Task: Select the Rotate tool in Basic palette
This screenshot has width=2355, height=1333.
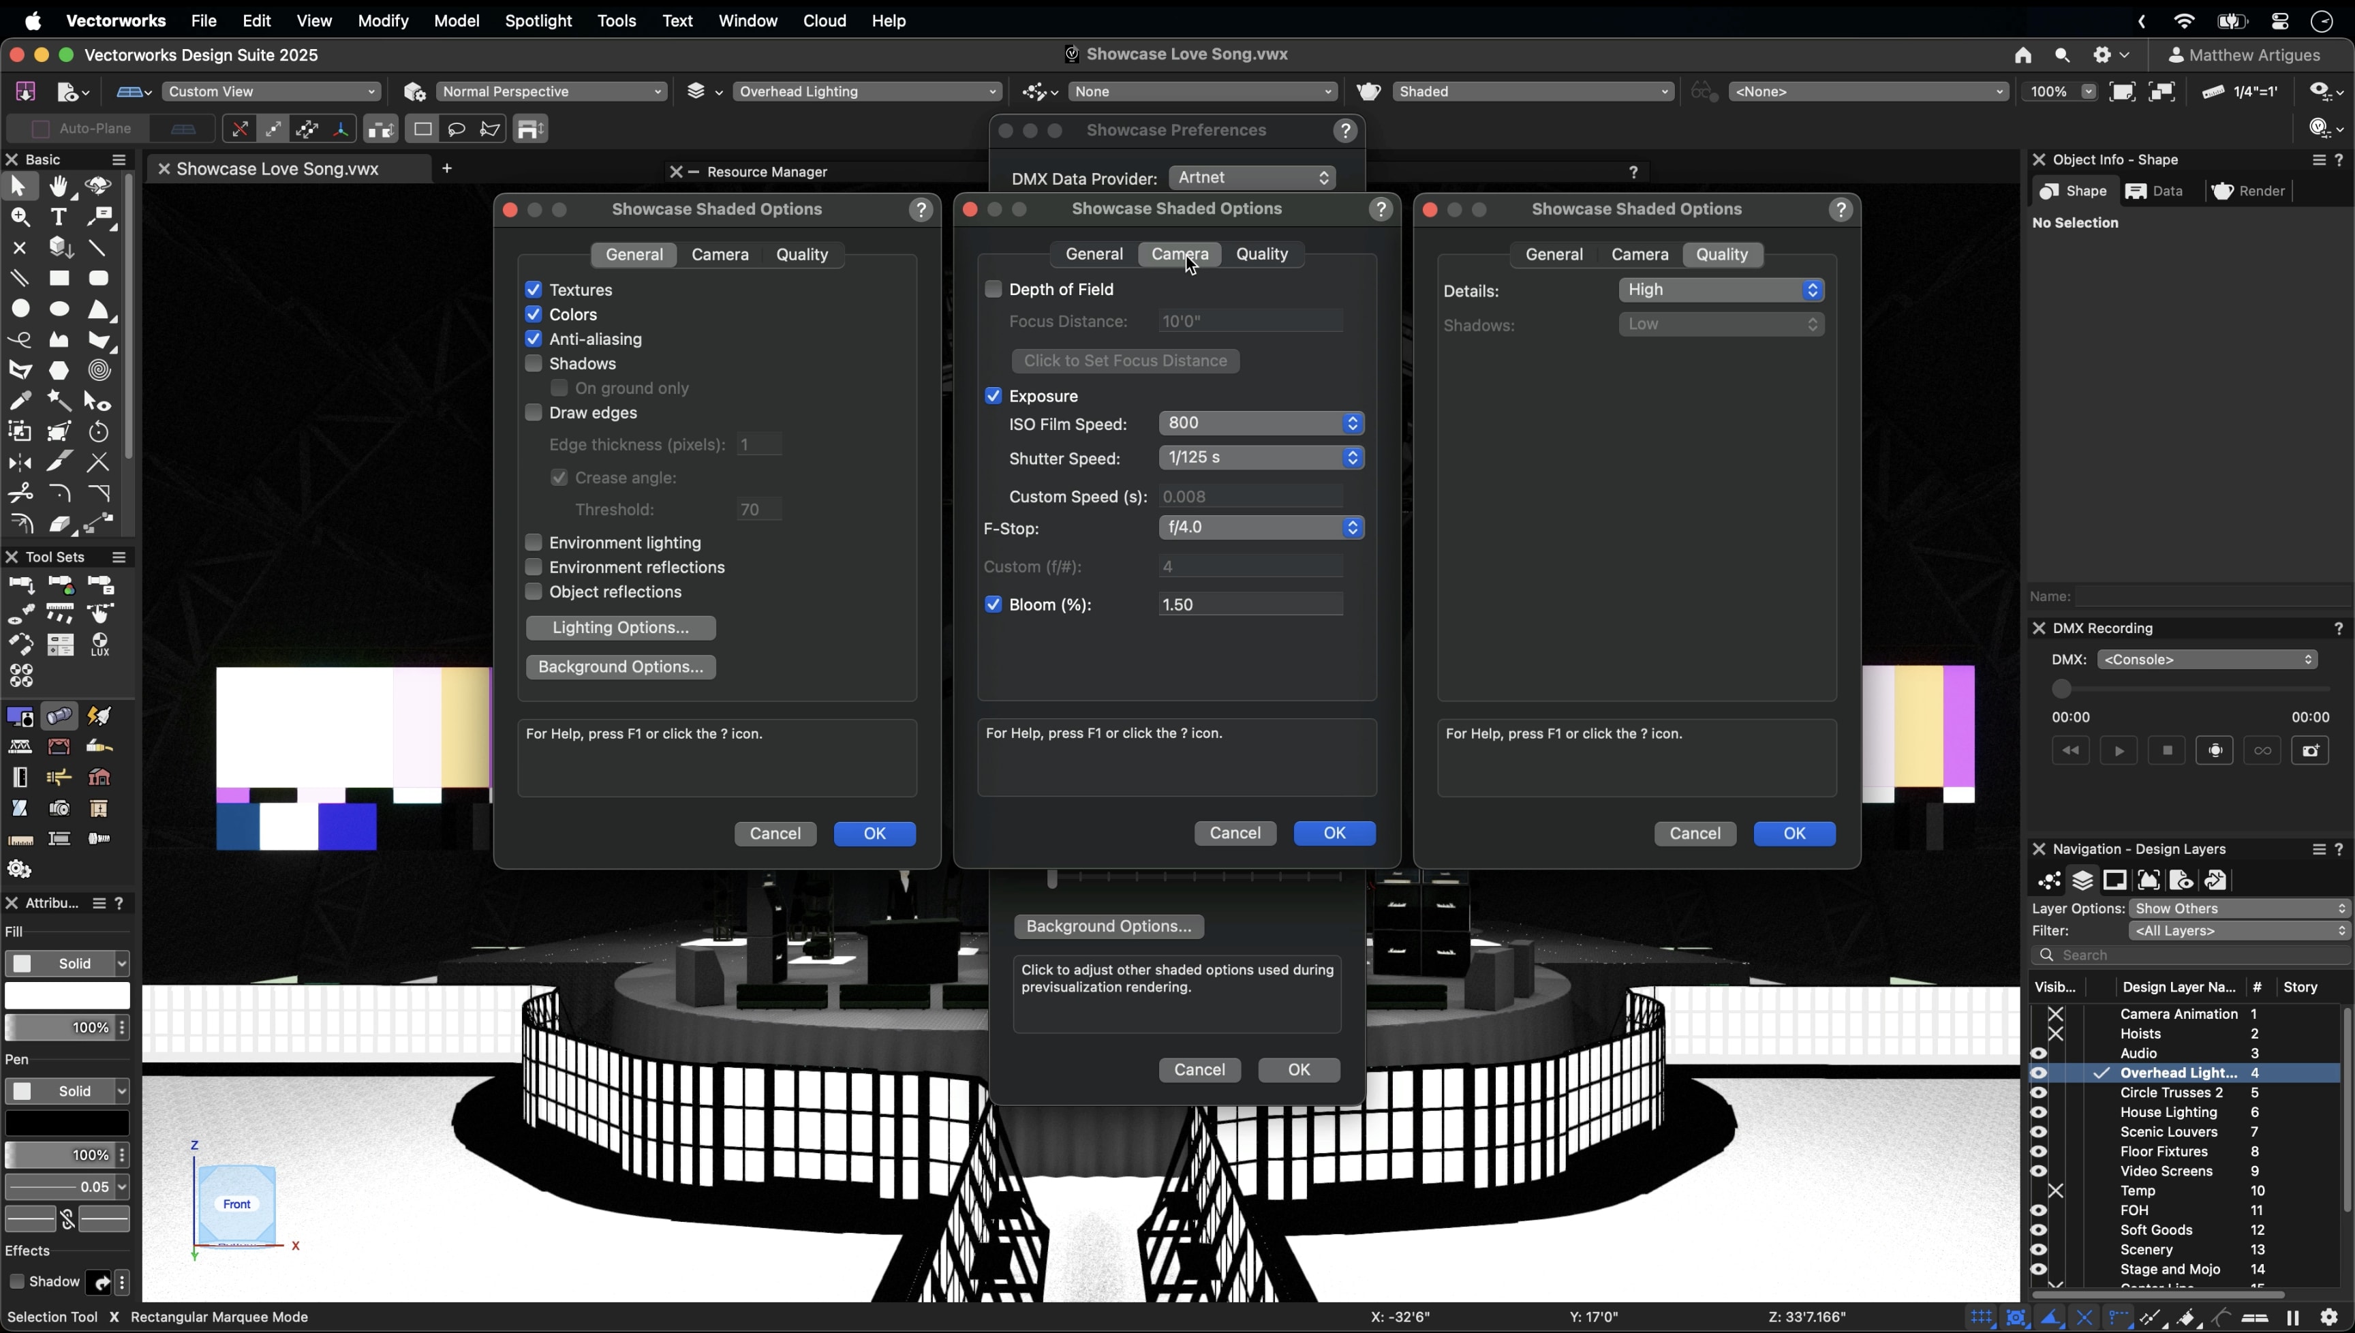Action: (x=99, y=432)
